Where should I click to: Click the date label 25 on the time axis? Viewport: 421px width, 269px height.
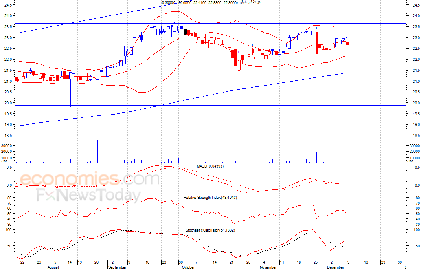(316, 262)
